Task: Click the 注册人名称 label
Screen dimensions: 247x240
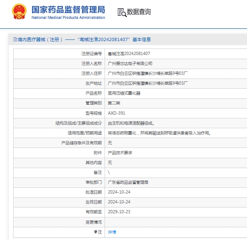Action: [x=91, y=64]
